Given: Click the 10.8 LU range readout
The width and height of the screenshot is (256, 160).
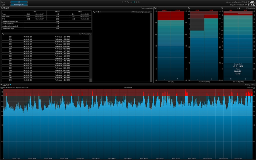Looking at the screenshot, I should click(238, 71).
